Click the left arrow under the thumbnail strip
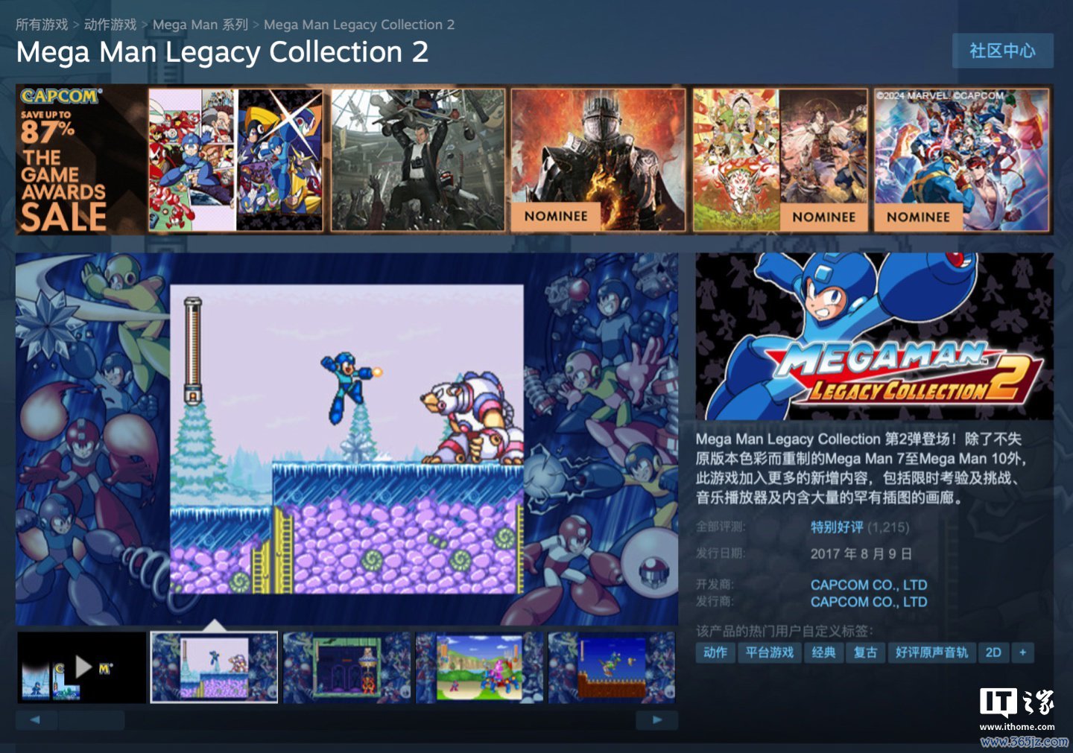 pos(36,719)
